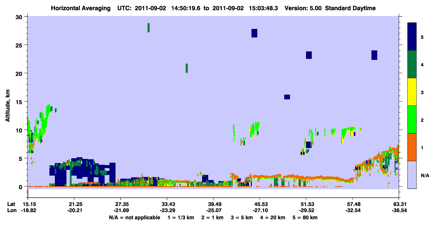The image size is (443, 227).
Task: Click the dark blue colorbar segment labeled 5
Action: (412, 37)
